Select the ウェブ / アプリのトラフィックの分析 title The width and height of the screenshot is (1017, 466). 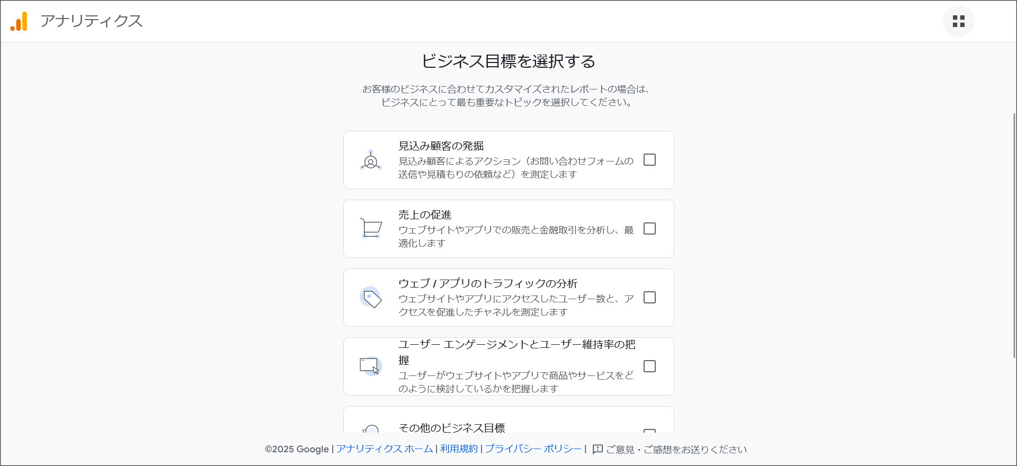tap(488, 284)
